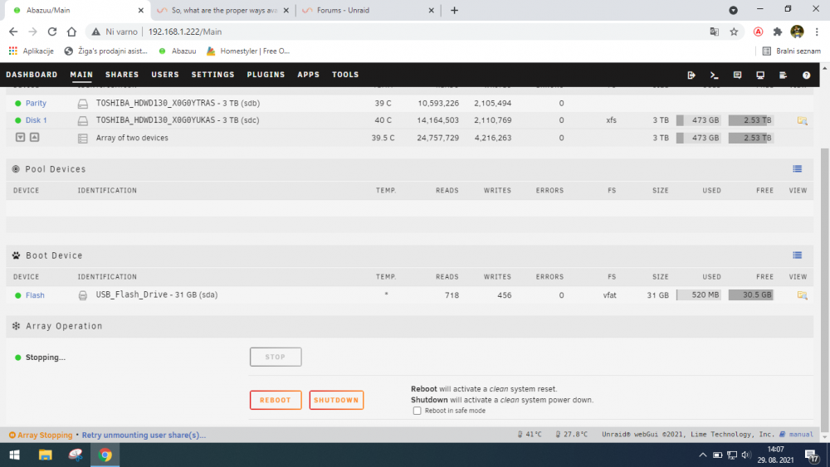Open the Disk 1 device link
The image size is (830, 467).
(36, 120)
